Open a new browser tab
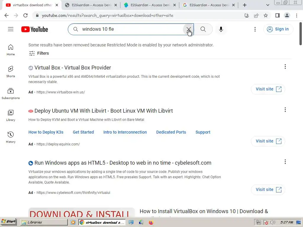 [245, 5]
